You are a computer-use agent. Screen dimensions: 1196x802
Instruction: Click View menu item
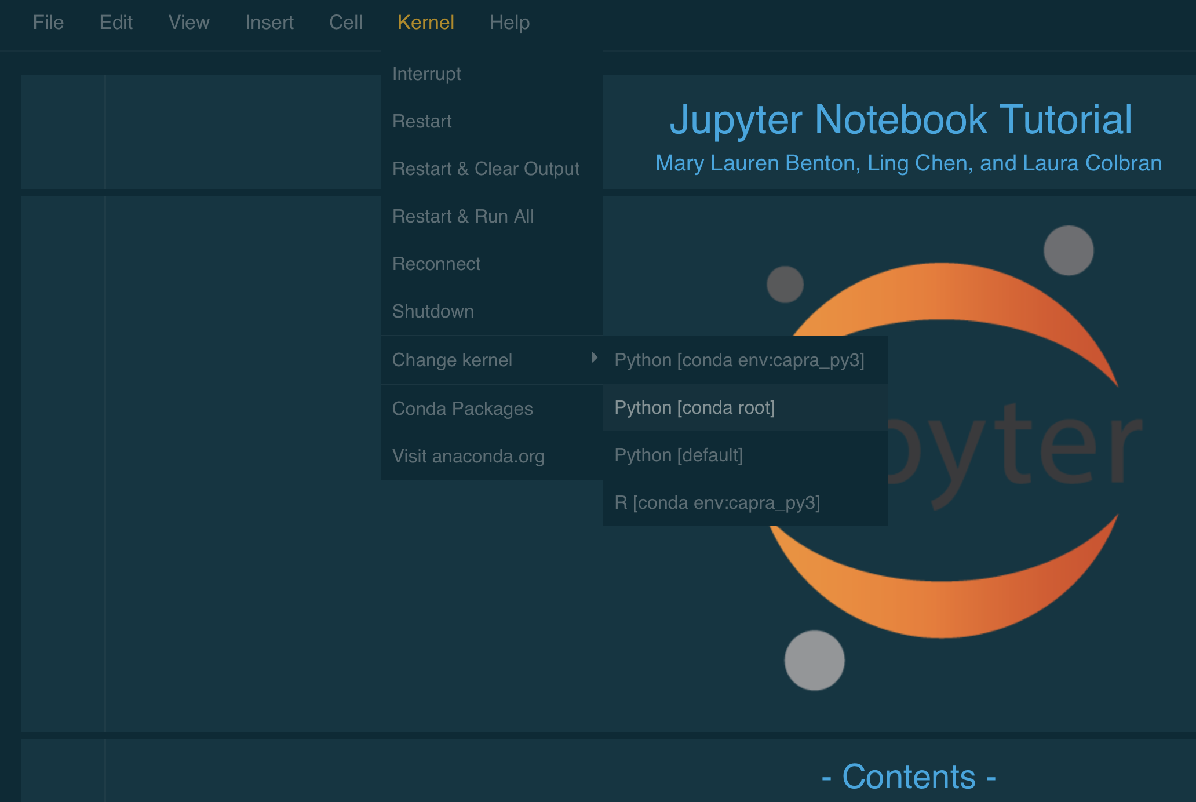coord(189,23)
